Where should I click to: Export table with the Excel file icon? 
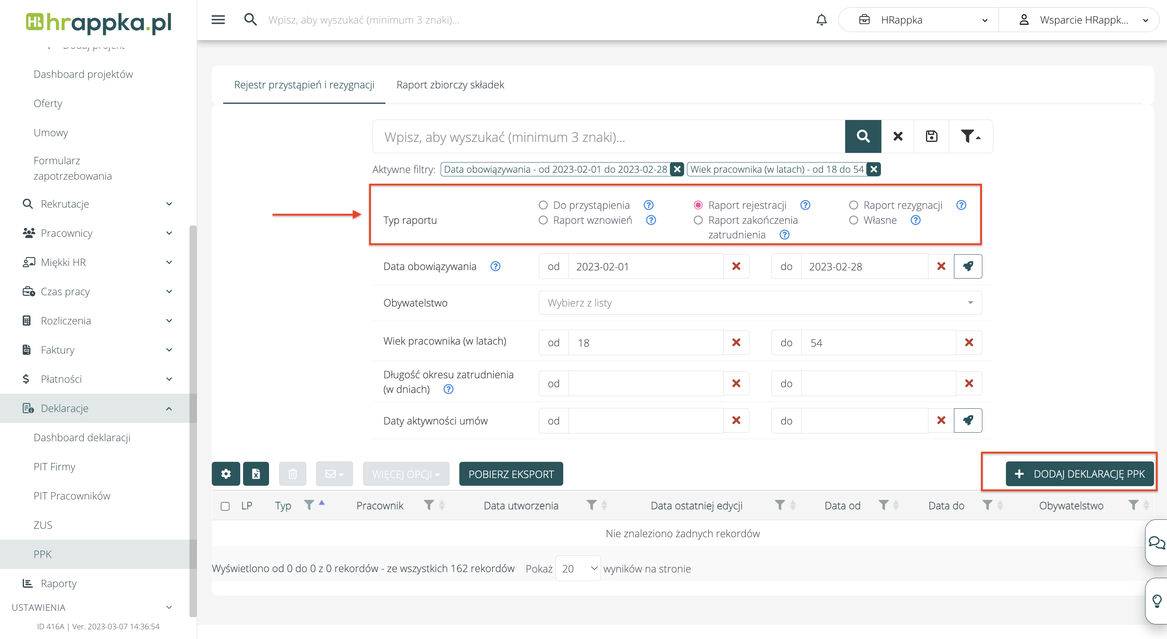pyautogui.click(x=256, y=474)
